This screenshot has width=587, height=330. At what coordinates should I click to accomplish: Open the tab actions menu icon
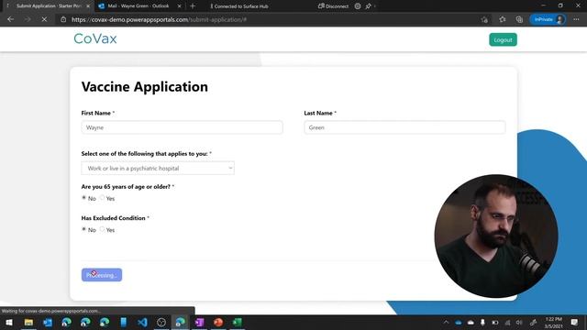point(7,6)
